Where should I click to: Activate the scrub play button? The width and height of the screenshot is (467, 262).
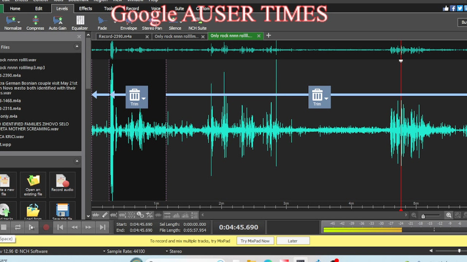point(32,227)
